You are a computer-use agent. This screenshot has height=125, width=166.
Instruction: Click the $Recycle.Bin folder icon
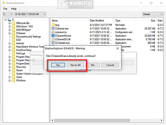pos(13,23)
